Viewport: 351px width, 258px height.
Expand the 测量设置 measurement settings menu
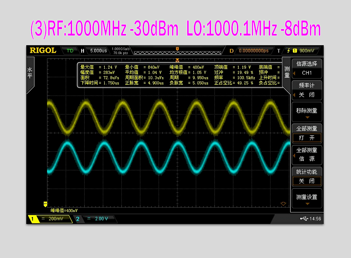307,199
